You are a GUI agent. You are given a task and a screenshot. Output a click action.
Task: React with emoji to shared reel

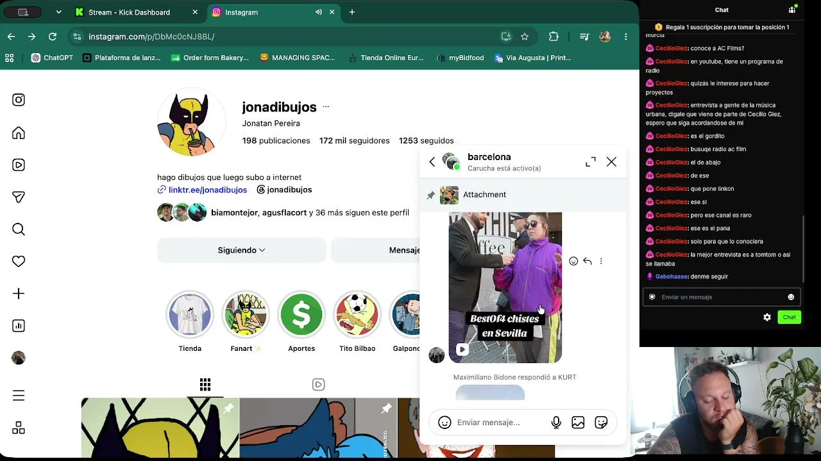tap(573, 261)
